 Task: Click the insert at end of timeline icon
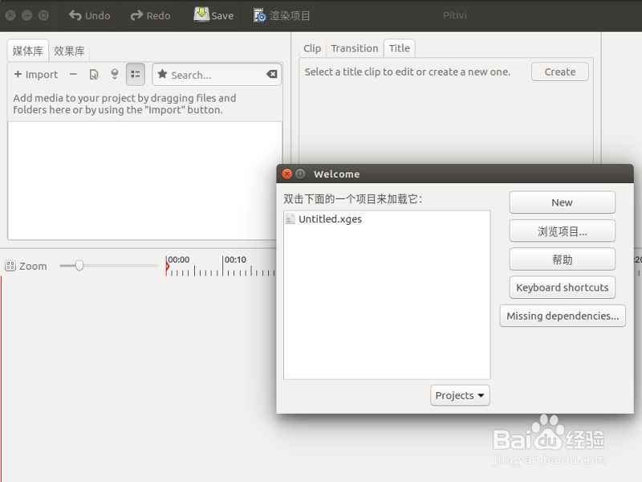(x=115, y=74)
